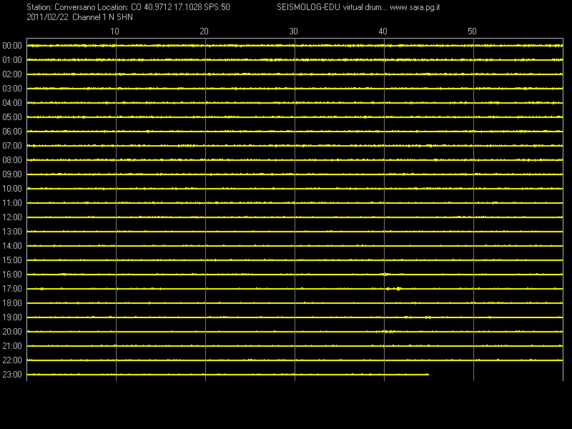572x429 pixels.
Task: Click minute marker 30 on top axis
Action: pos(293,31)
